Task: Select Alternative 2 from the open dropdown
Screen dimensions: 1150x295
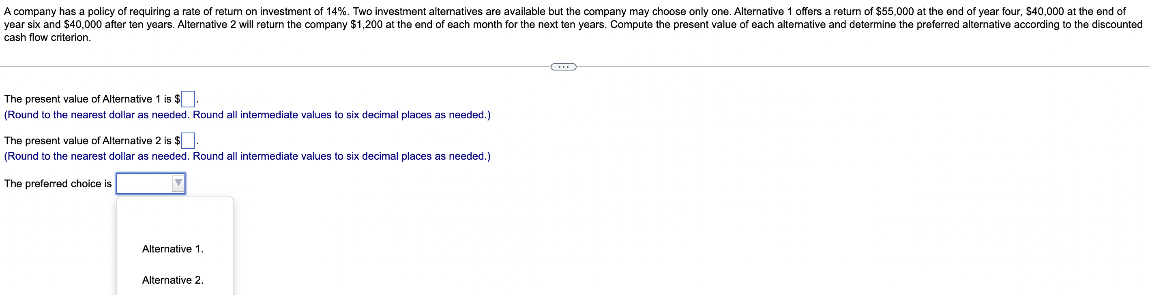Action: pos(172,280)
